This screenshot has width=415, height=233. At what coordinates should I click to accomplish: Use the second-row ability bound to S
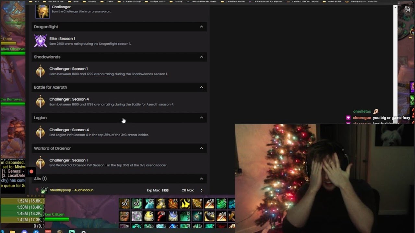click(x=124, y=216)
